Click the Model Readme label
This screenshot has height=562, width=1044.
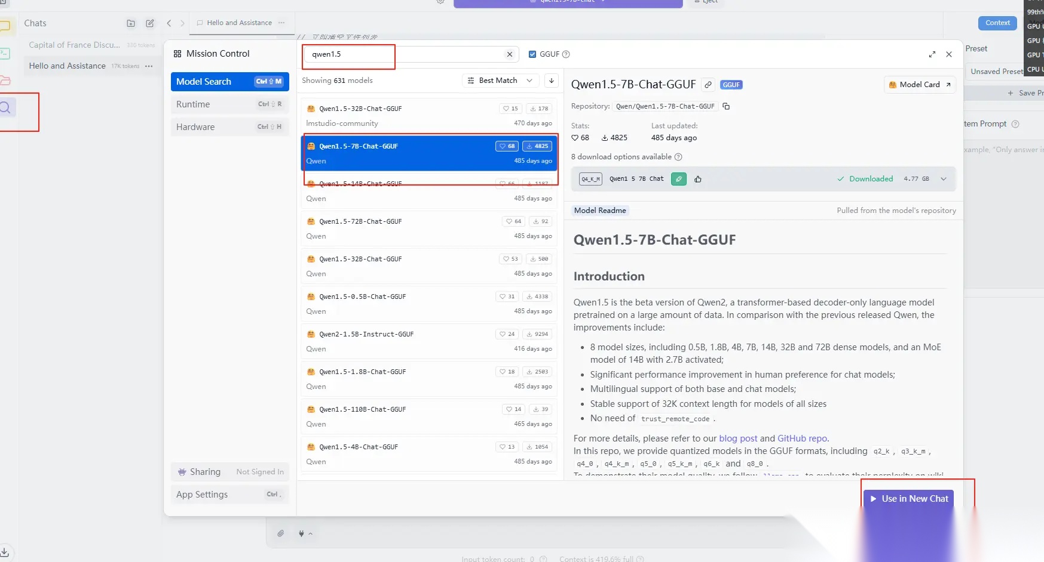(600, 211)
